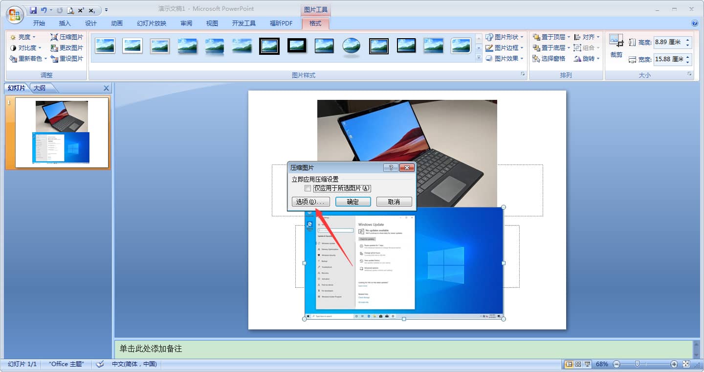Click the 重设图片 (Reset Picture) icon

(x=66, y=58)
